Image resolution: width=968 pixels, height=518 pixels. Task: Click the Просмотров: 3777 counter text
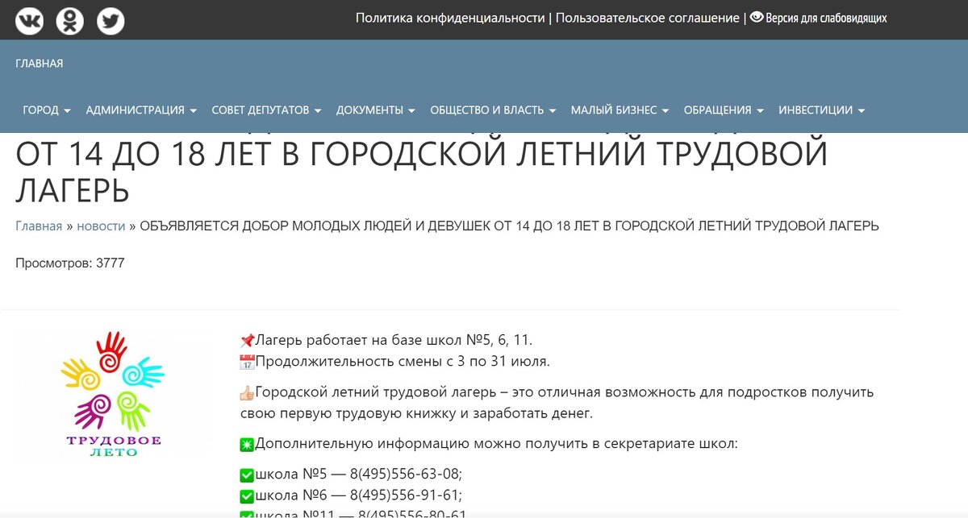pyautogui.click(x=70, y=263)
